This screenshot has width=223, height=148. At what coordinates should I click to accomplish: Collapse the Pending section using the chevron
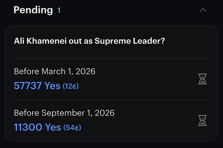click(x=203, y=10)
